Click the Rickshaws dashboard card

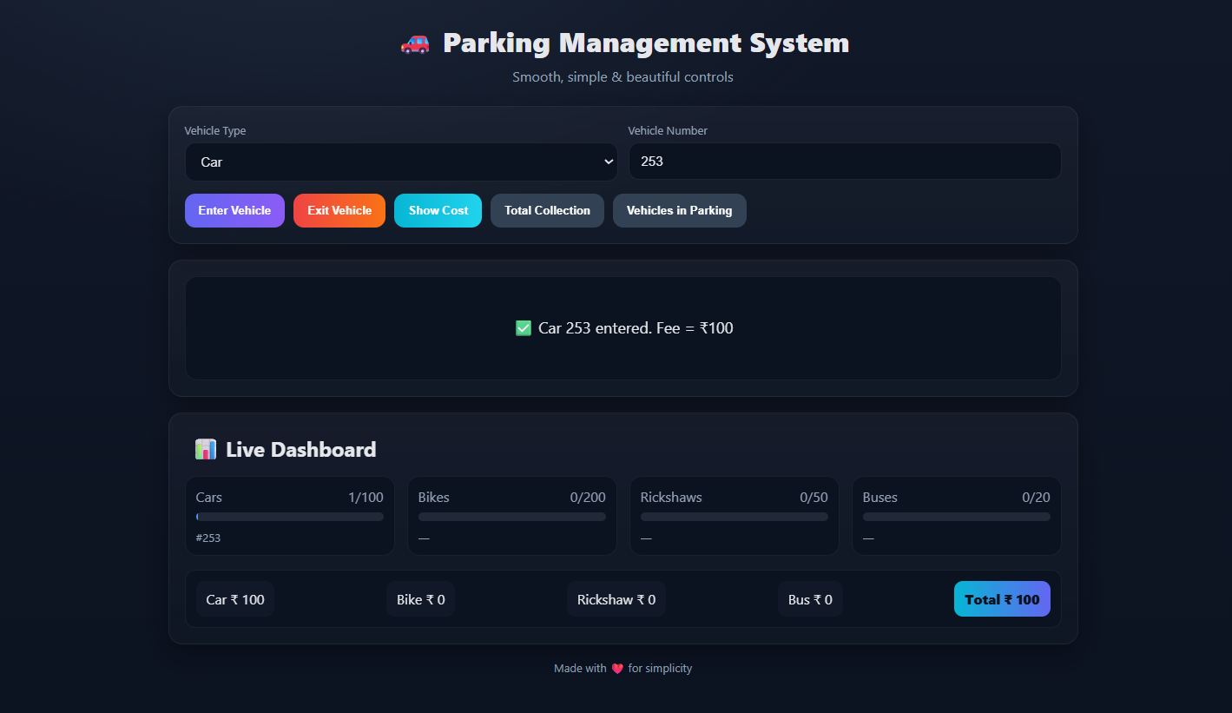pyautogui.click(x=734, y=516)
